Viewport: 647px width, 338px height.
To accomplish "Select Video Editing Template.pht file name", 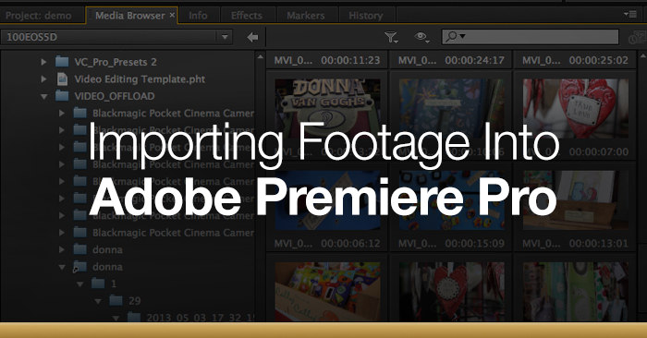I will (140, 78).
